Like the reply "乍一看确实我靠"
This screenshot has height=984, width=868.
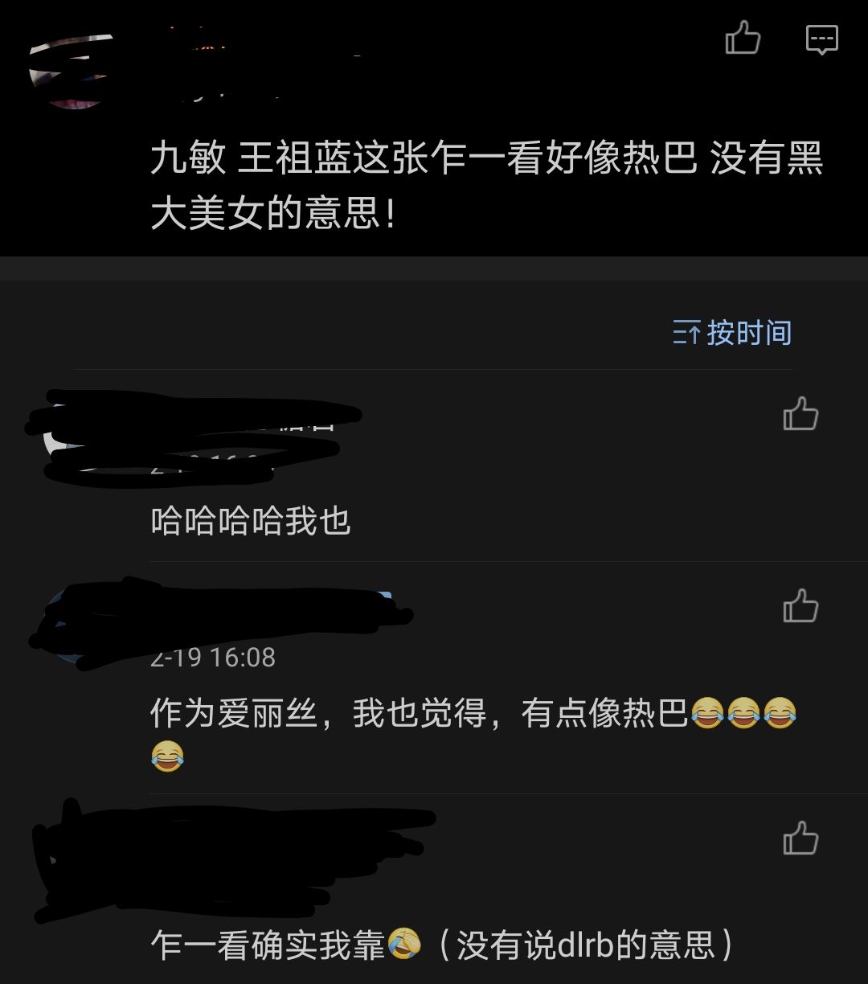pyautogui.click(x=800, y=838)
